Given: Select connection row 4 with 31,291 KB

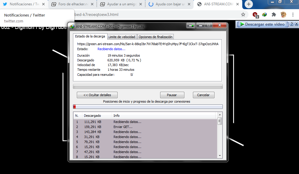Looking at the screenshot, I should pyautogui.click(x=145, y=137).
